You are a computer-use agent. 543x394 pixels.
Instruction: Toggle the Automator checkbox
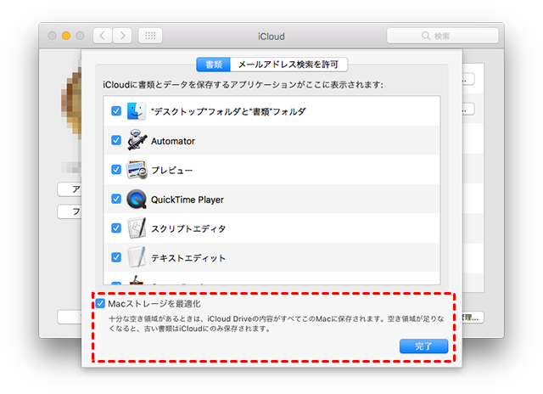[x=116, y=140]
